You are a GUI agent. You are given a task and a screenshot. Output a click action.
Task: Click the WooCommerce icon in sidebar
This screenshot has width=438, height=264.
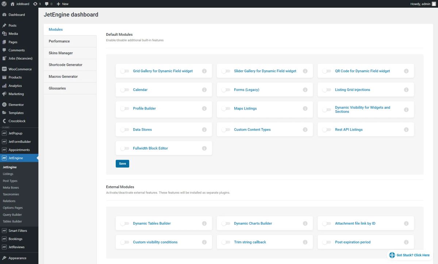pos(4,69)
